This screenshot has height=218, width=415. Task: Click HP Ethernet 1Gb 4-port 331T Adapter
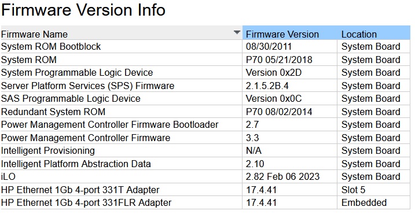tap(80, 190)
